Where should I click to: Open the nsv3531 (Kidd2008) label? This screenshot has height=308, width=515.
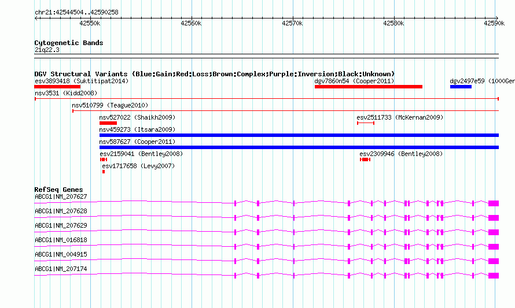[66, 93]
